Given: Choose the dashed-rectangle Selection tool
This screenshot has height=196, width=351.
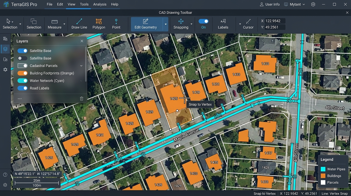Looking at the screenshot, I should pos(34,24).
